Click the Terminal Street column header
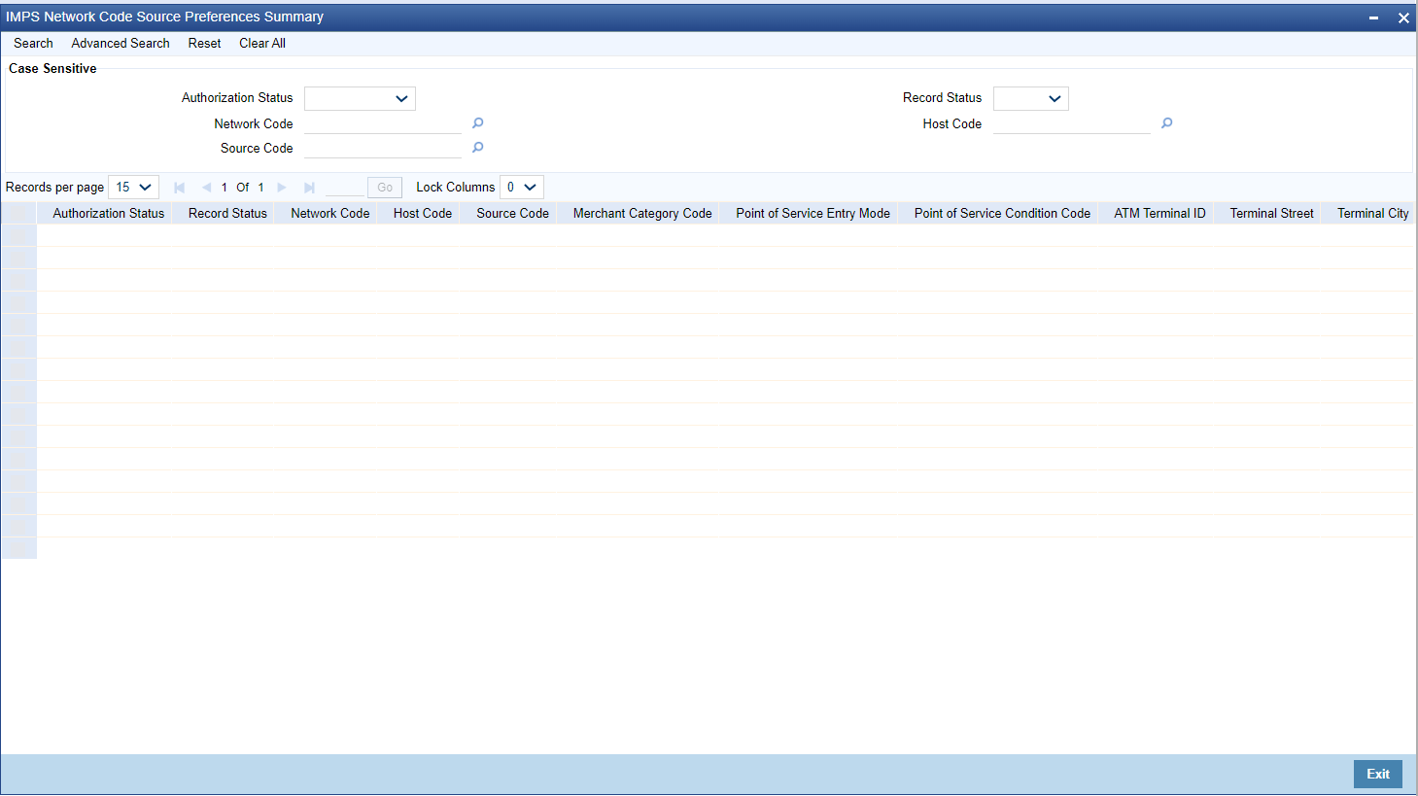 tap(1271, 214)
